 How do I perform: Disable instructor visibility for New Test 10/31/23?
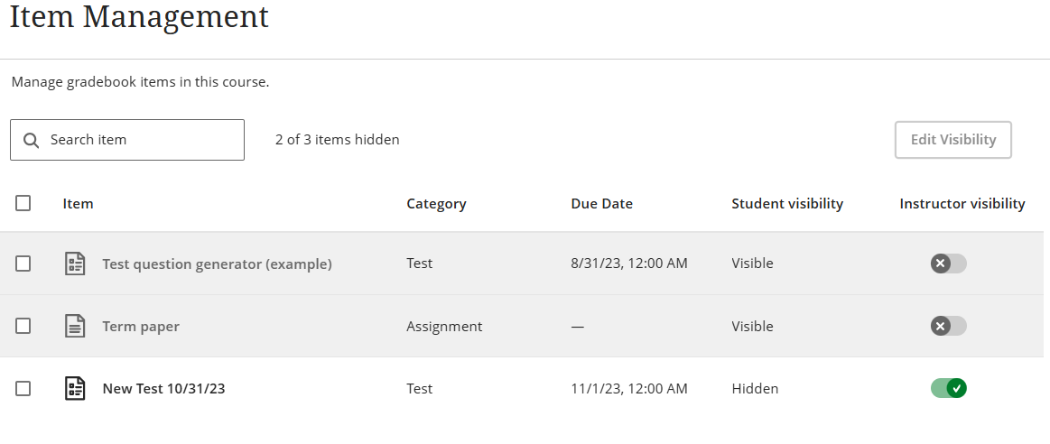coord(948,388)
